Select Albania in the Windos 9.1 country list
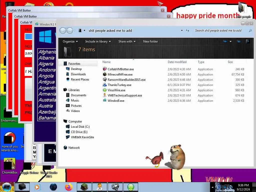The image size is (256, 192). coord(46,58)
